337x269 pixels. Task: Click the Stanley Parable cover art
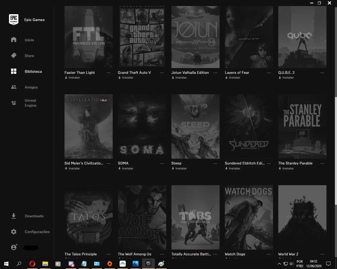point(302,126)
